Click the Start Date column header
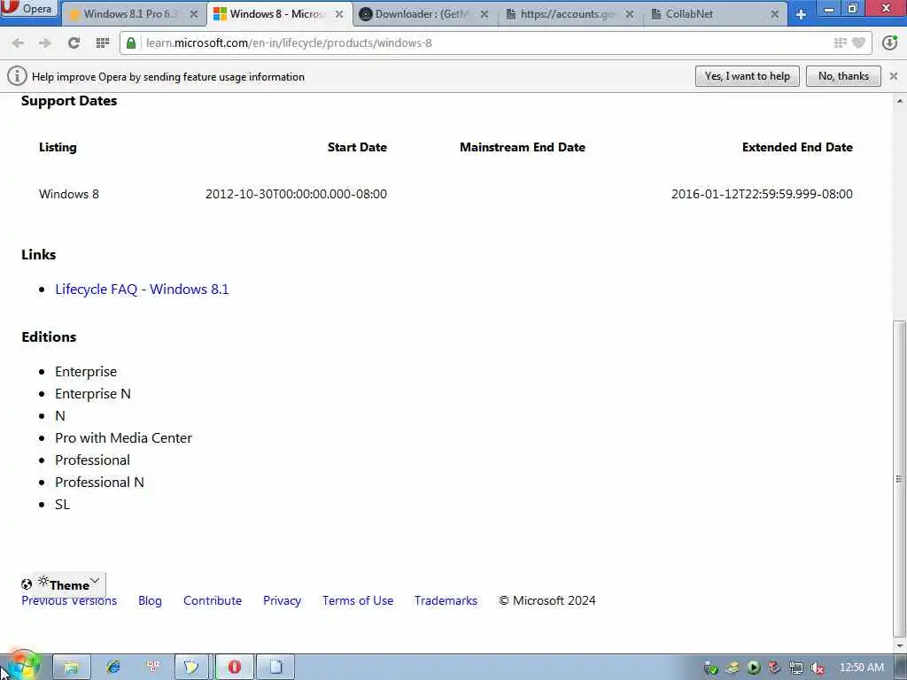This screenshot has height=680, width=907. 357,148
